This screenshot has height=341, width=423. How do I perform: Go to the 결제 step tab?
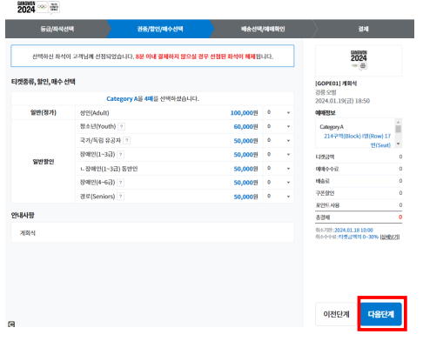363,29
